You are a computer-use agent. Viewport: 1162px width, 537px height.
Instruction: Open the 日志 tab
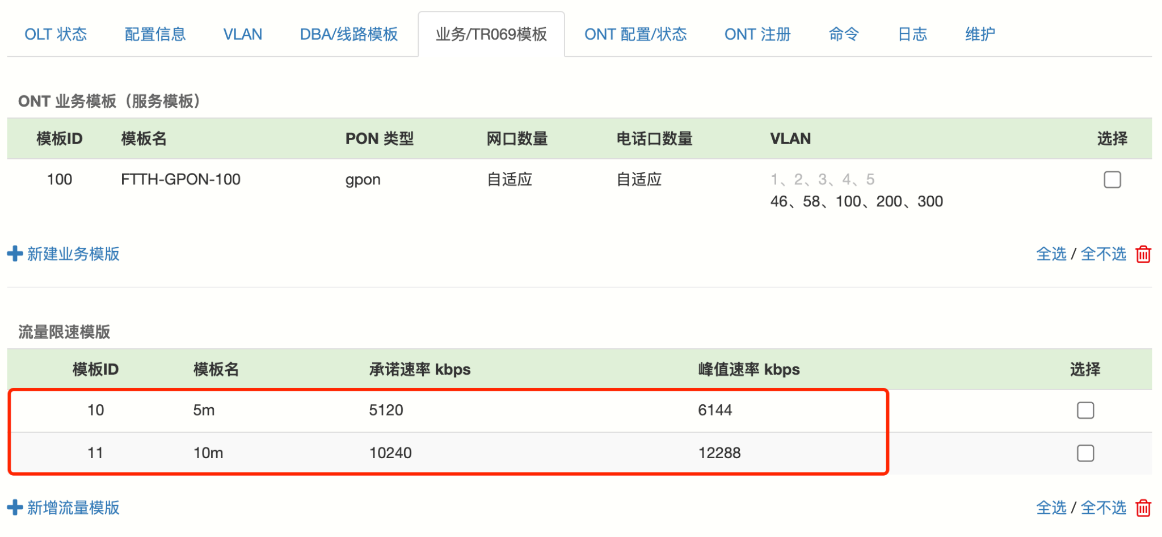tap(912, 34)
